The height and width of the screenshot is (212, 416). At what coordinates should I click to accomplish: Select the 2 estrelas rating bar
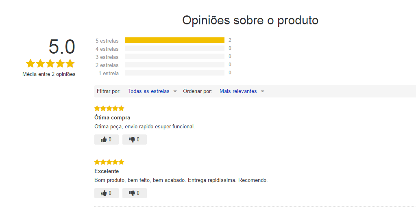tap(174, 65)
